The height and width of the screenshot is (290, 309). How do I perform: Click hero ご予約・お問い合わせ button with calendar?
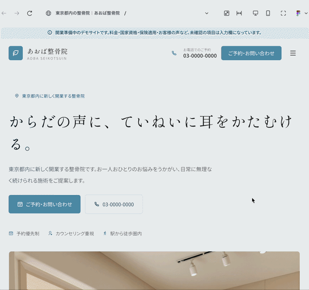pos(44,204)
